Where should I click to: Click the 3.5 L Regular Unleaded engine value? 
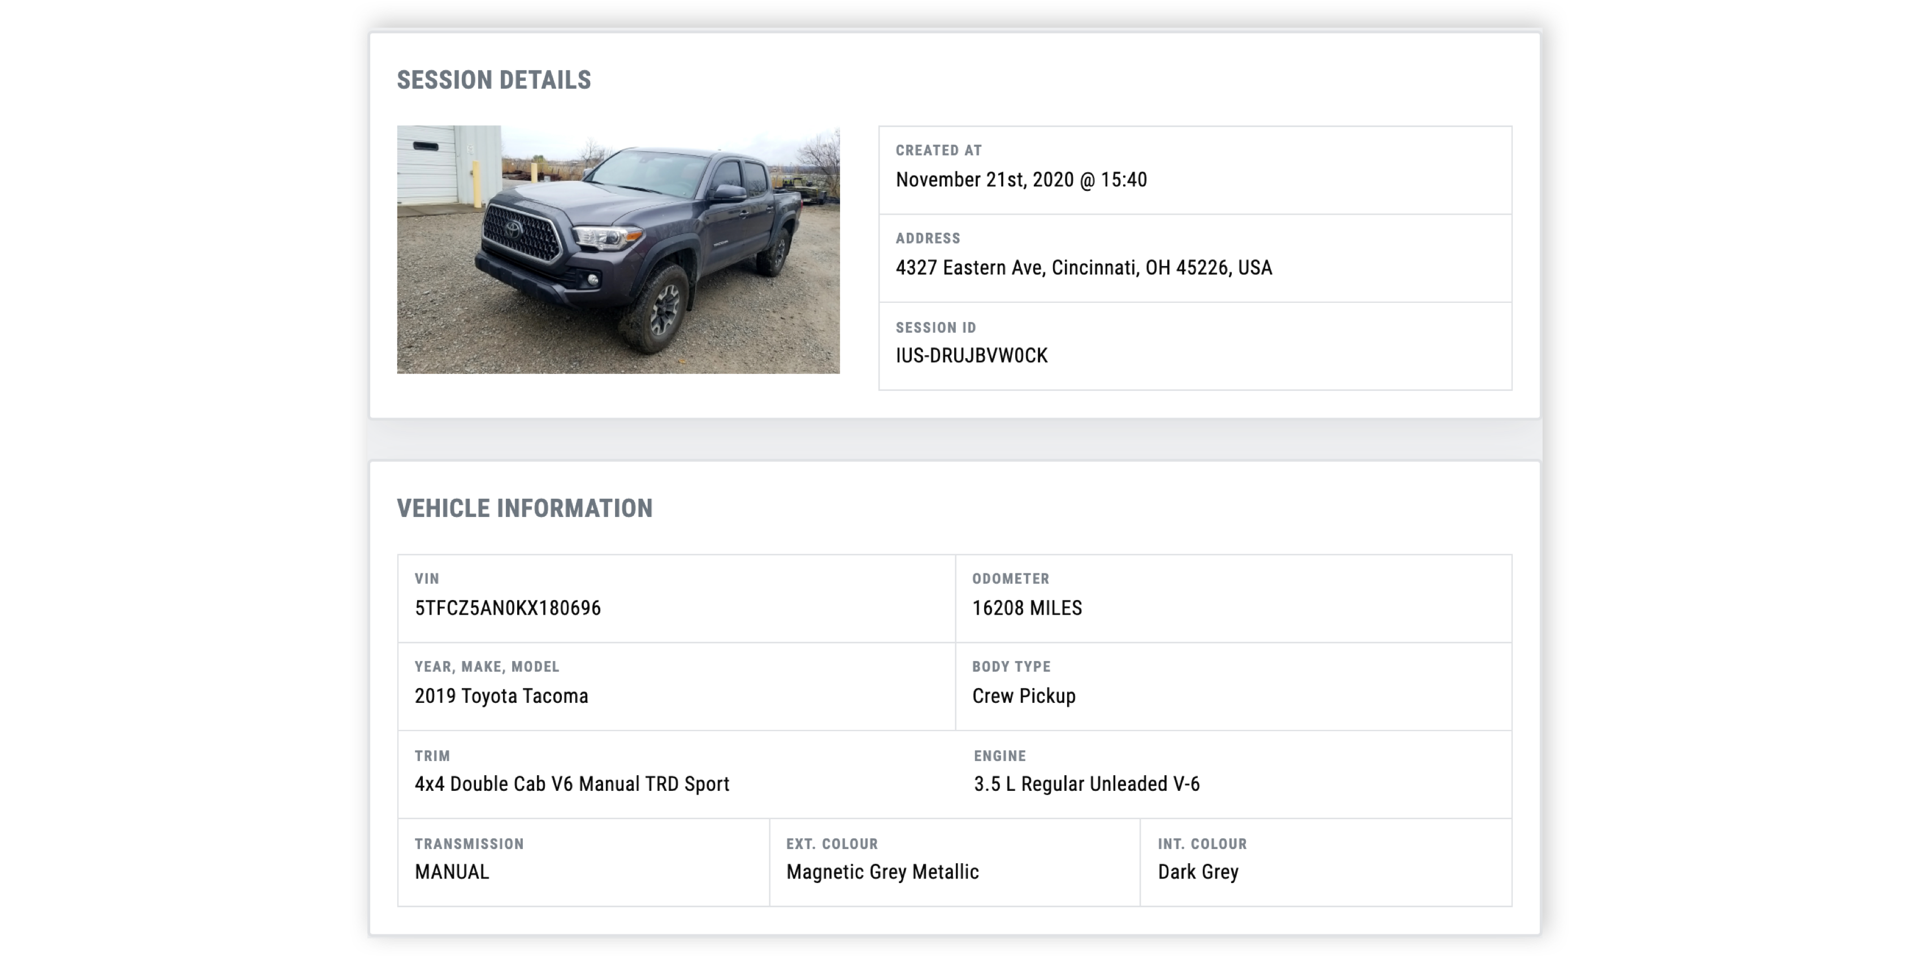[x=1086, y=784]
